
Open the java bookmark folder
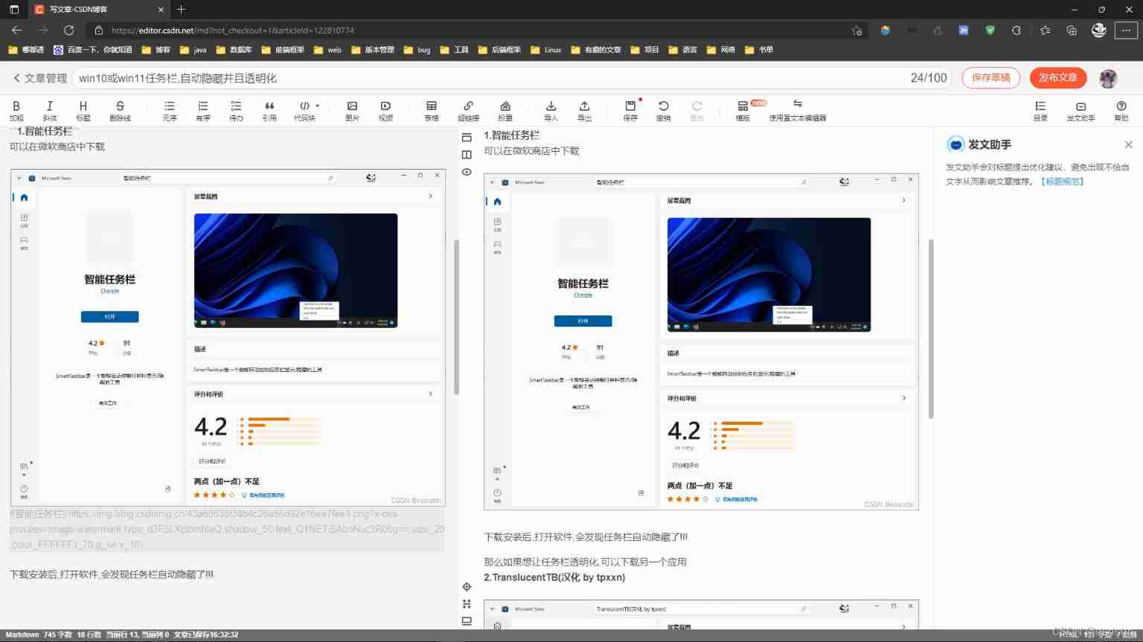(x=193, y=50)
